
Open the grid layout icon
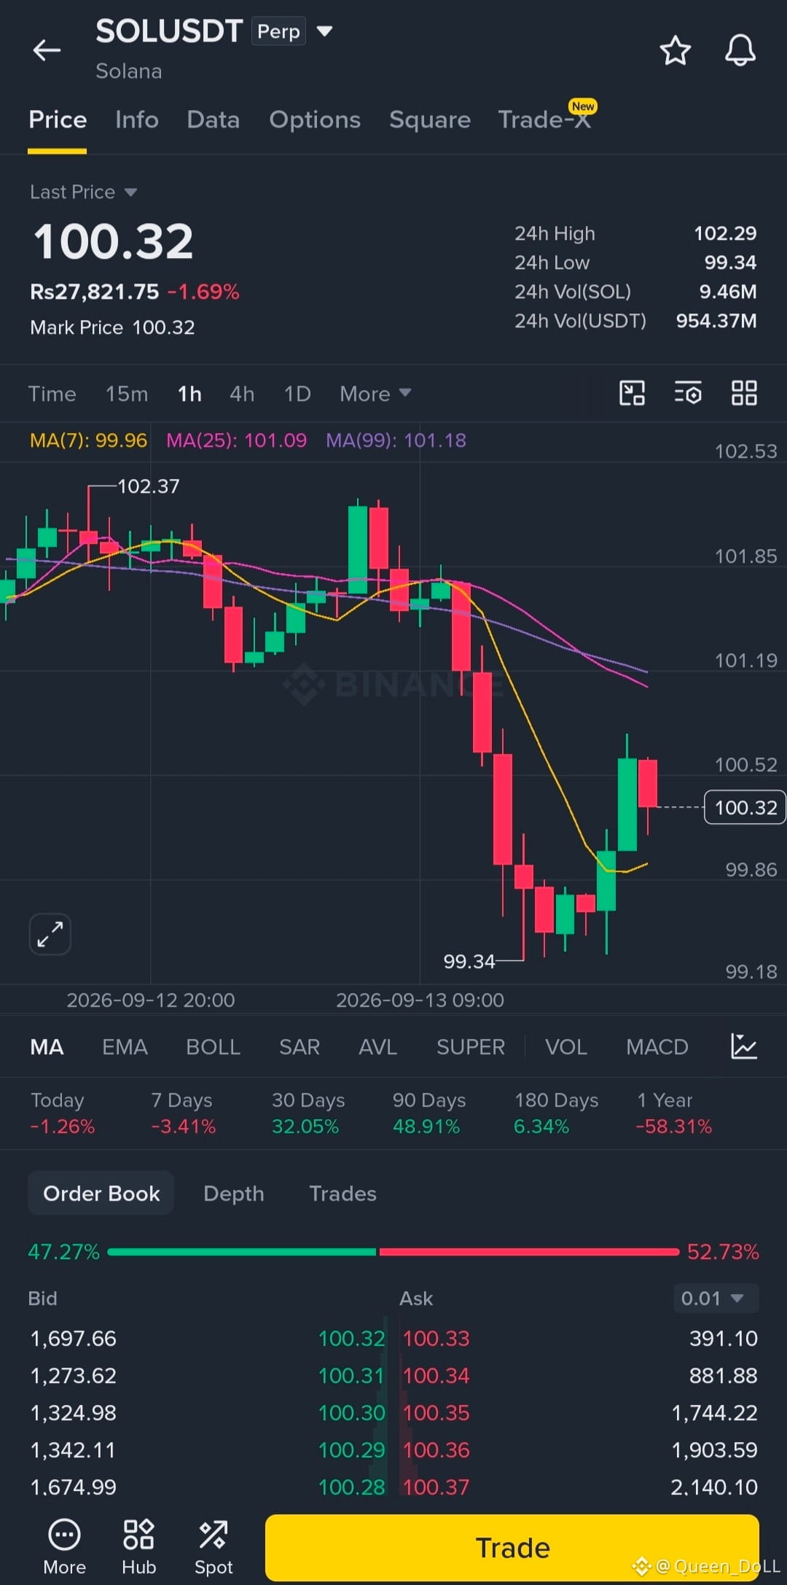tap(744, 393)
